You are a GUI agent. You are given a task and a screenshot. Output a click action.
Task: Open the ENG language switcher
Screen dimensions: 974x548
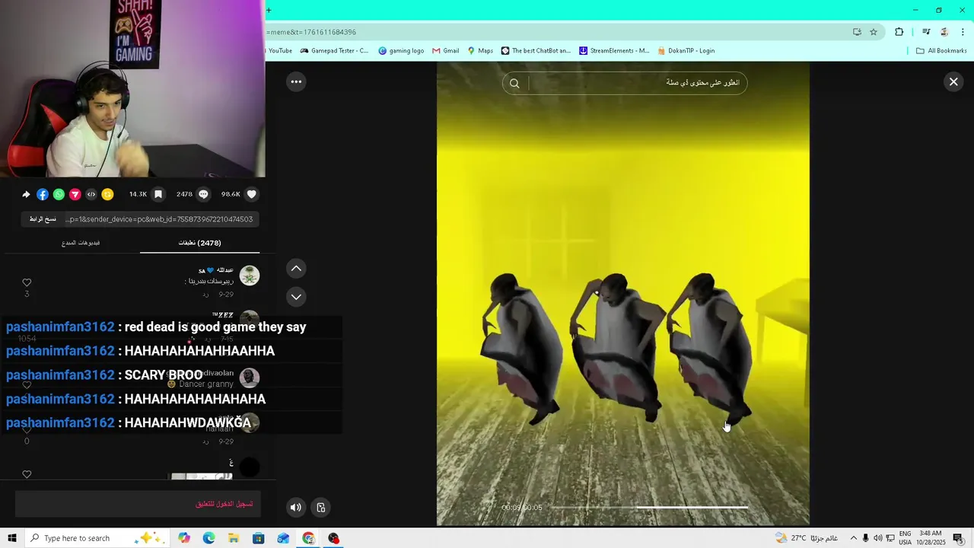(905, 538)
